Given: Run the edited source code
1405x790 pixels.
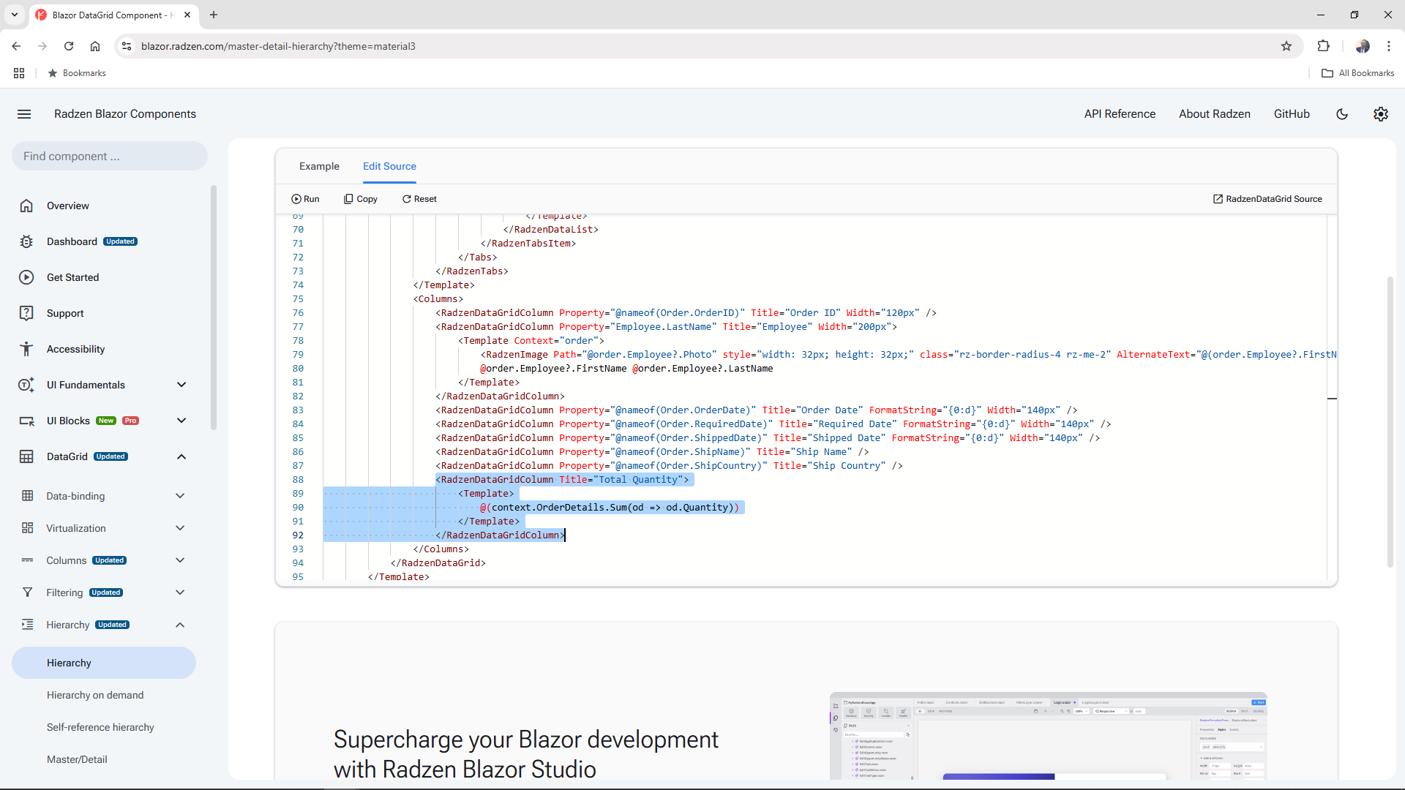Looking at the screenshot, I should pos(305,199).
